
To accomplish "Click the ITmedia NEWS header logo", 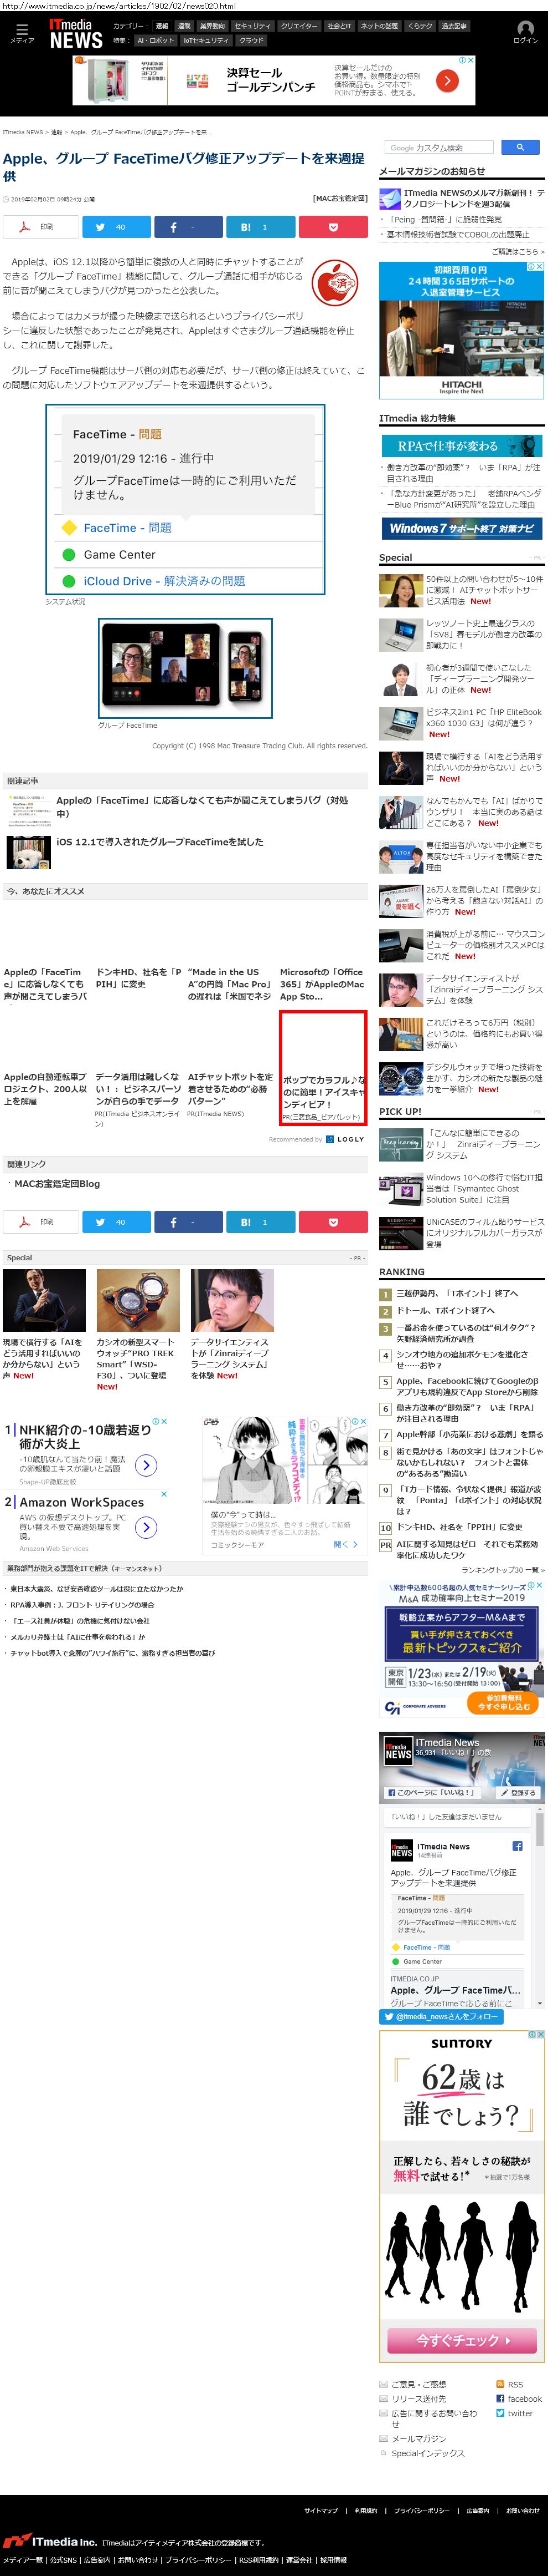I will coord(76,35).
